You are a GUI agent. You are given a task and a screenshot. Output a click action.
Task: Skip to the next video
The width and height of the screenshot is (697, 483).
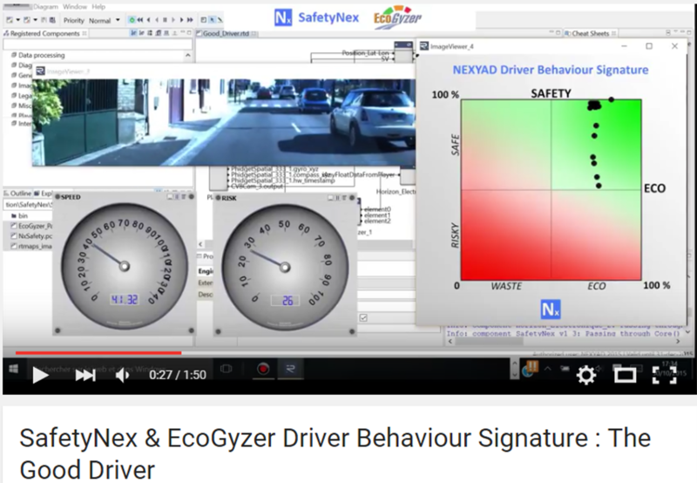click(85, 376)
